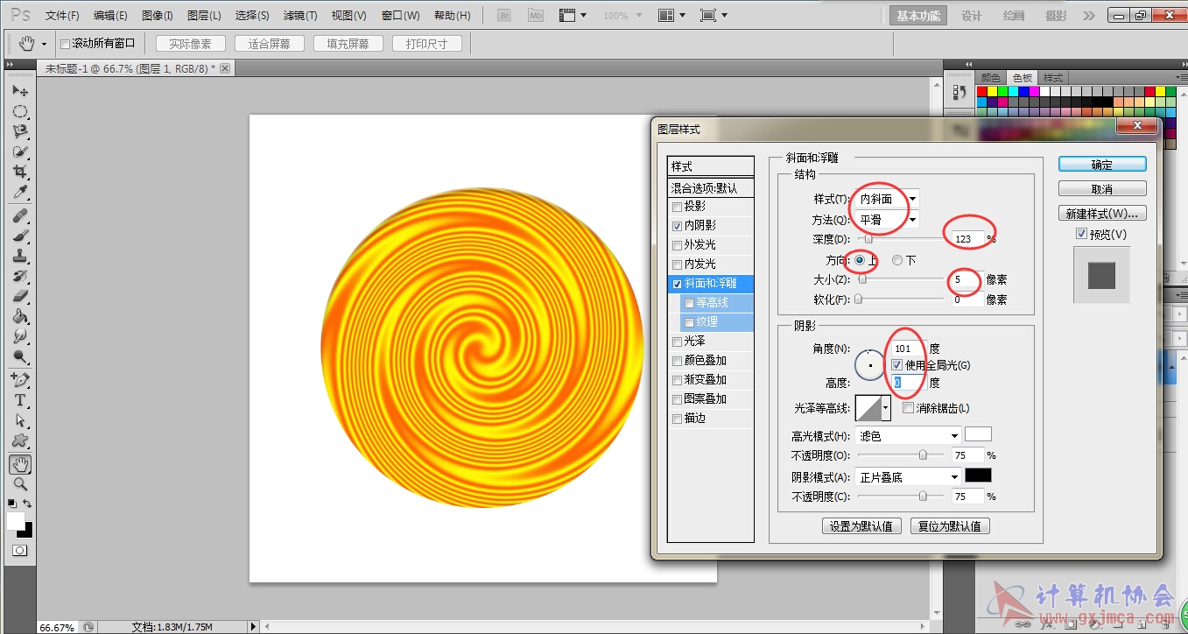This screenshot has width=1188, height=634.
Task: Click the 新建样式(W)... button
Action: coord(1102,214)
